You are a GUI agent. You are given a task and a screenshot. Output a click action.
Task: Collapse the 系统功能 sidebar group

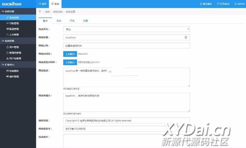(18, 11)
